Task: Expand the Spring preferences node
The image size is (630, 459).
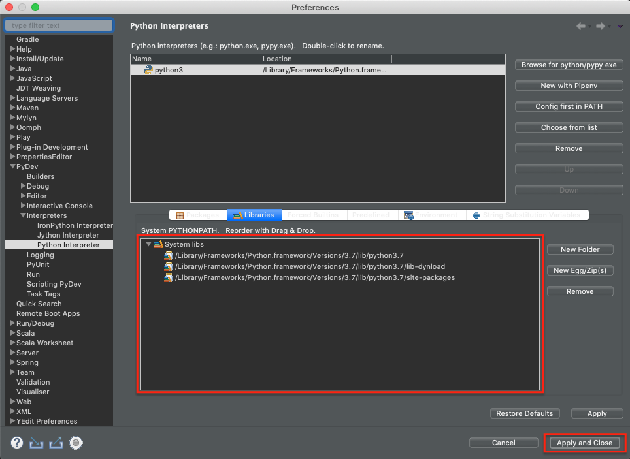Action: [x=12, y=362]
